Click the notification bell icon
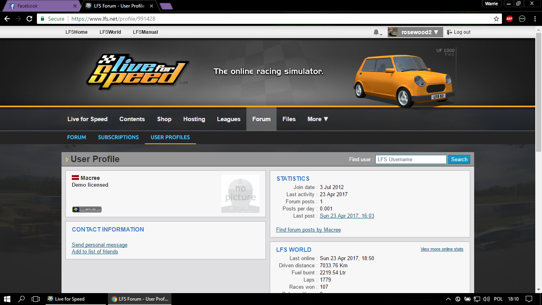 point(376,32)
